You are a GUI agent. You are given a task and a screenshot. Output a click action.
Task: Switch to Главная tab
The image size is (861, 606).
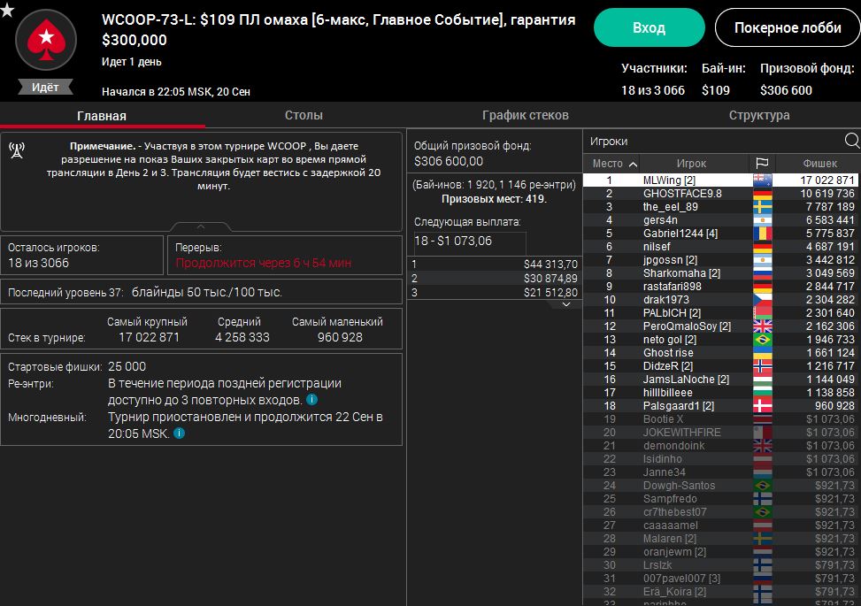click(102, 116)
